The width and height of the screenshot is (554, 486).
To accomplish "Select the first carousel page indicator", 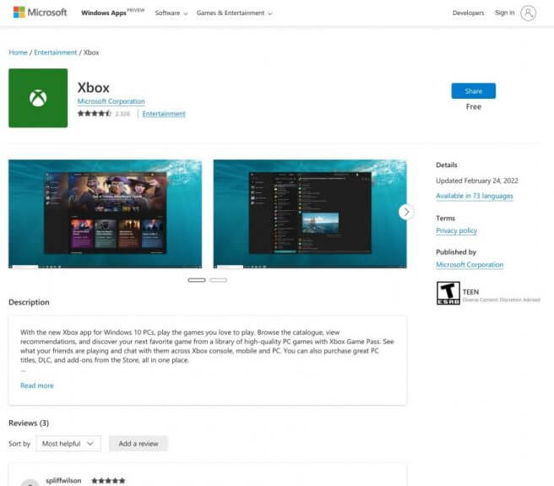I will [197, 280].
